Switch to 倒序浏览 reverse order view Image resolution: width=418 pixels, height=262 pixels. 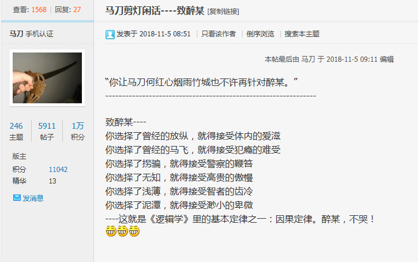tap(260, 34)
